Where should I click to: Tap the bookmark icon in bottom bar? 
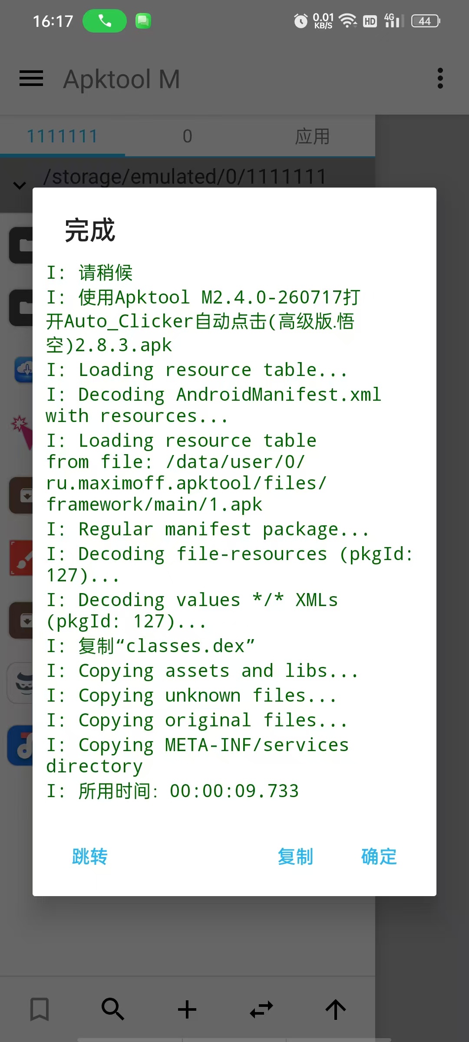click(x=40, y=1009)
